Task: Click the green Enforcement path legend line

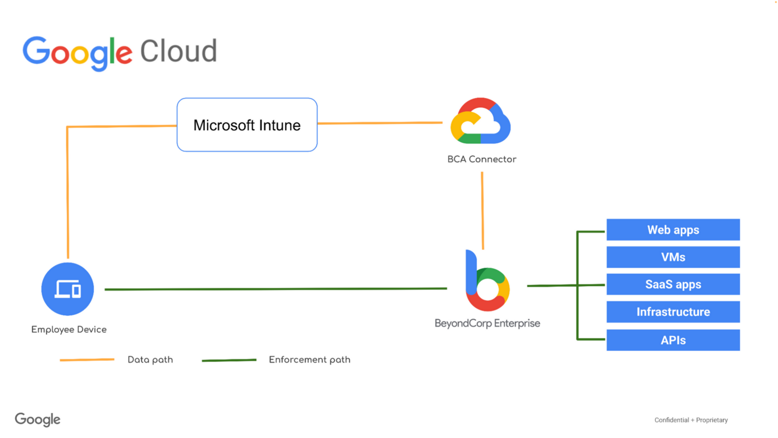Action: click(229, 360)
